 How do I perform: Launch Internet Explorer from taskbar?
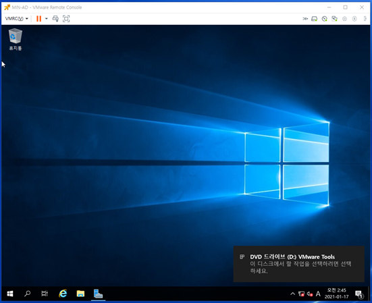tap(63, 294)
